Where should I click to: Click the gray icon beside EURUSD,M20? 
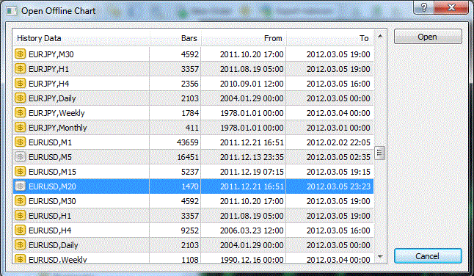(20, 186)
